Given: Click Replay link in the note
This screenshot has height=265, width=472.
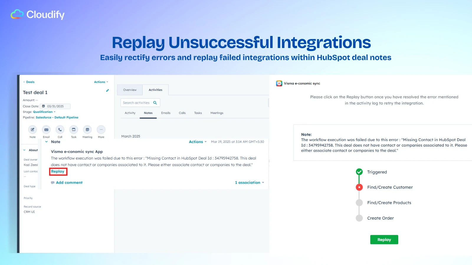Looking at the screenshot, I should [58, 171].
